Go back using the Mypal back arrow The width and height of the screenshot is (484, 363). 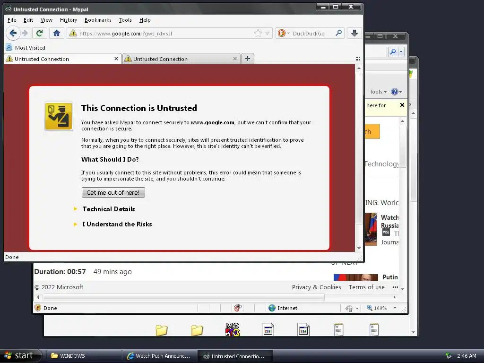[13, 33]
